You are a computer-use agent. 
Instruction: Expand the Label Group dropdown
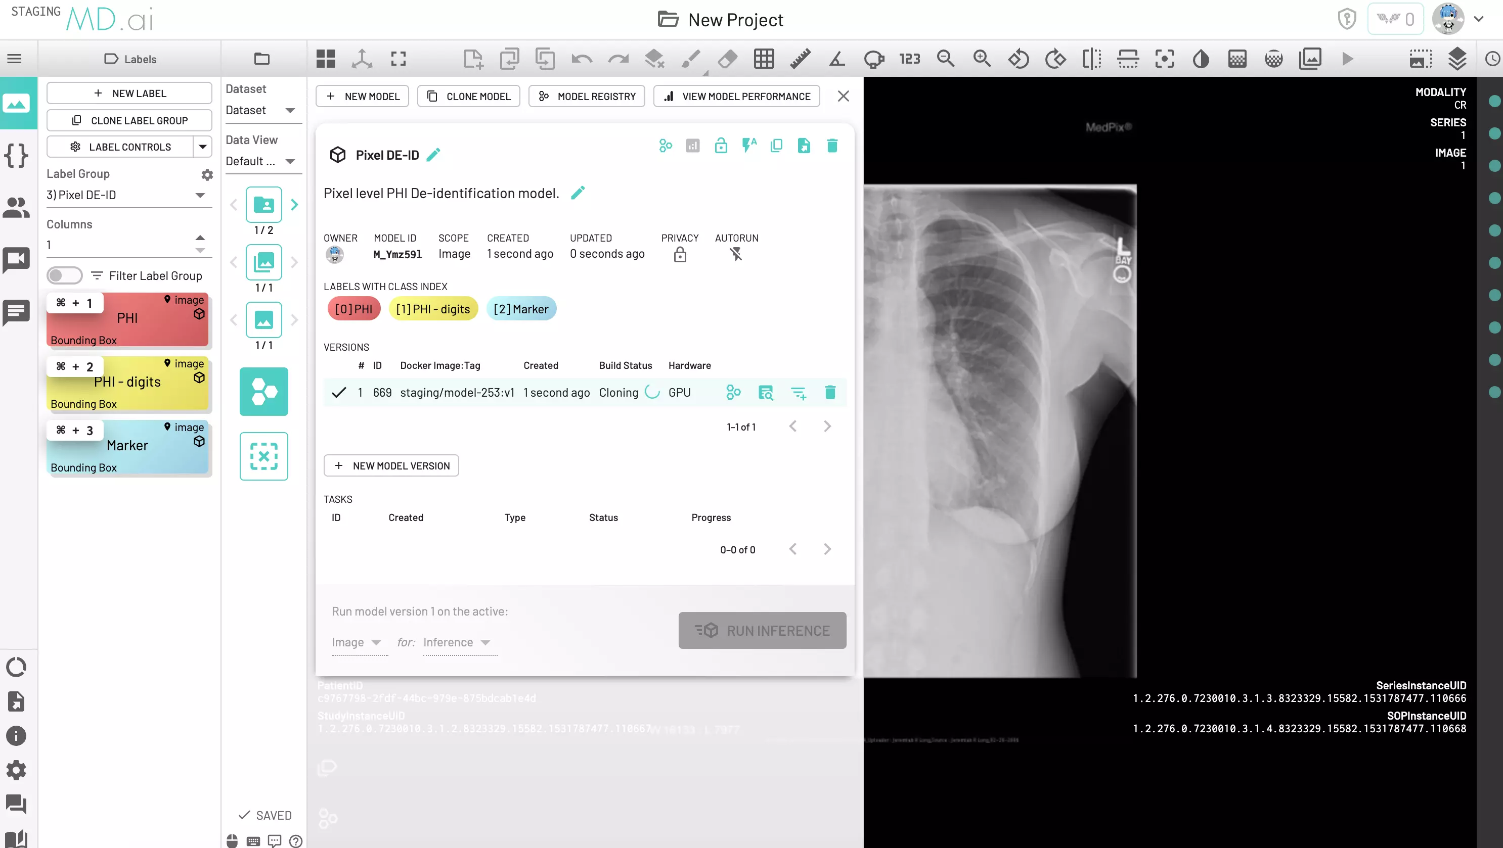pos(200,196)
